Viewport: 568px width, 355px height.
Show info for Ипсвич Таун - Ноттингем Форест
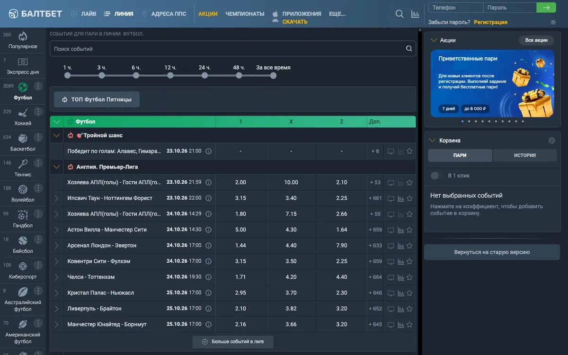pos(208,198)
